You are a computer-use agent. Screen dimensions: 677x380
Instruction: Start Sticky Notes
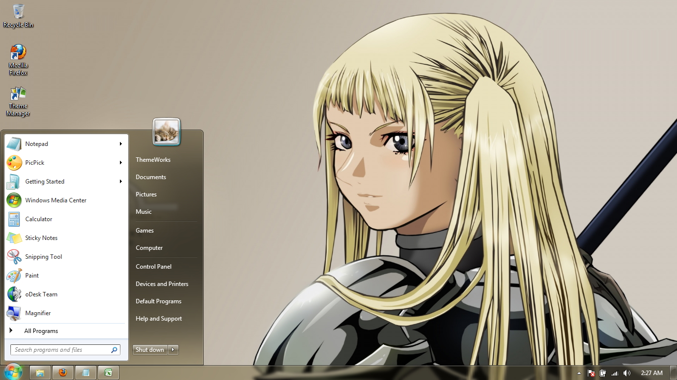coord(41,237)
